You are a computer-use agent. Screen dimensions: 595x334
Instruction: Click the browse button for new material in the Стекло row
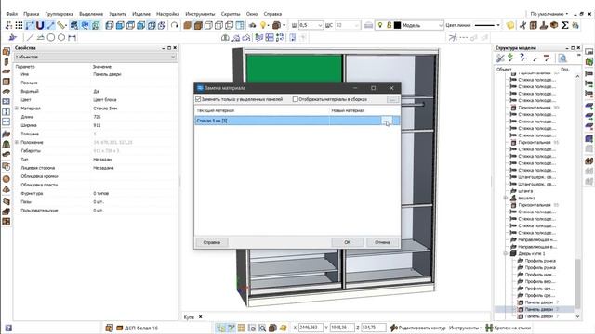pos(386,121)
